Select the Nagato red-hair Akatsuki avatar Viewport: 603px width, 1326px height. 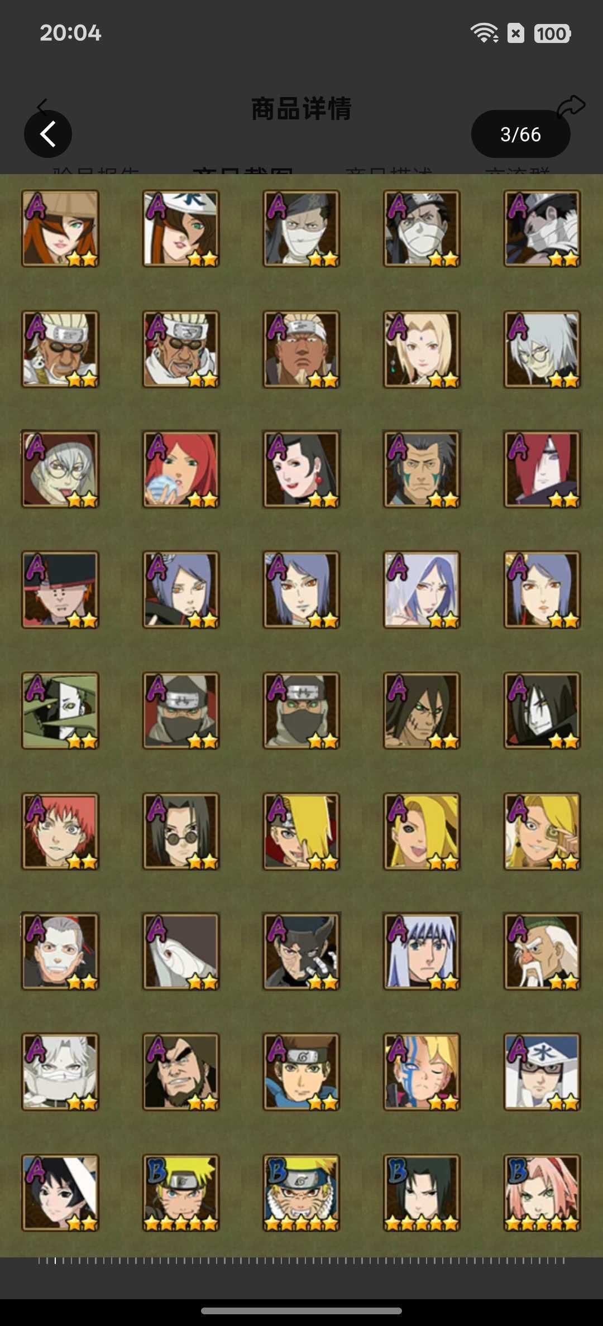(542, 469)
